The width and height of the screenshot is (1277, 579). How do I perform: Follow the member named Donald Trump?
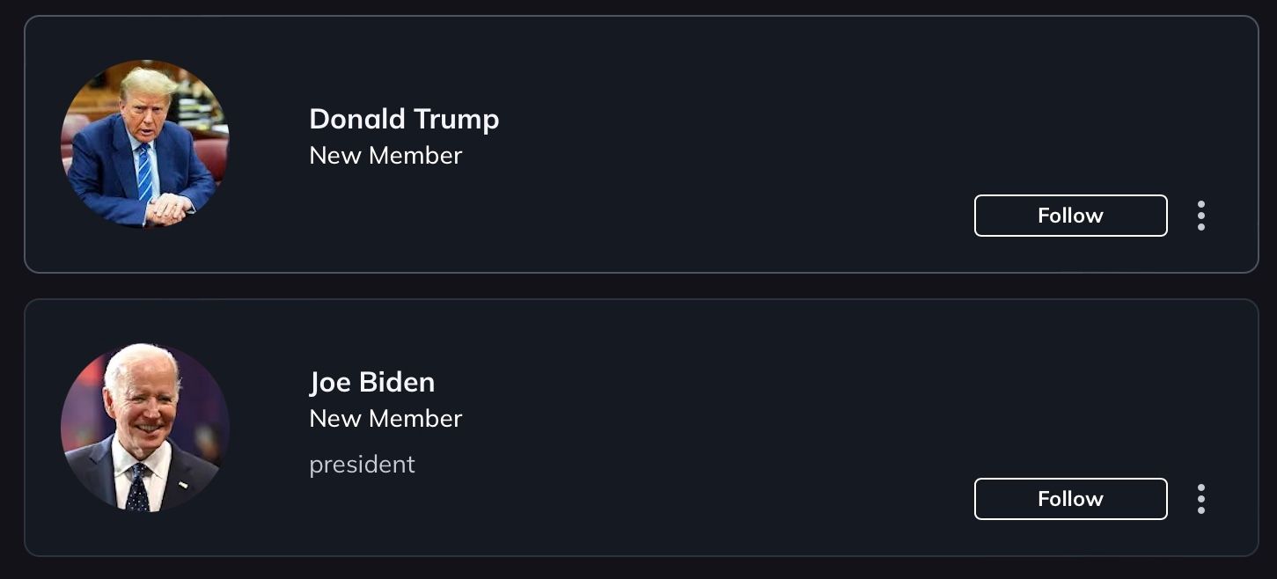coord(1070,216)
